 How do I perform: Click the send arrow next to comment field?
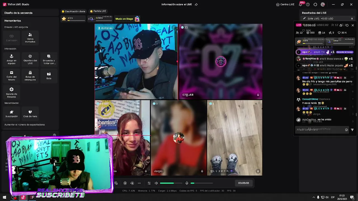point(352,130)
